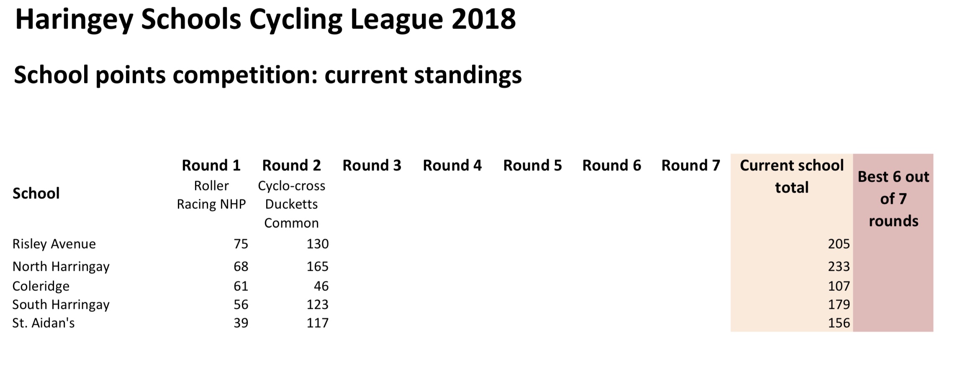Select Coleridge's current total 107
Viewport: 960px width, 369px height.
[x=838, y=286]
